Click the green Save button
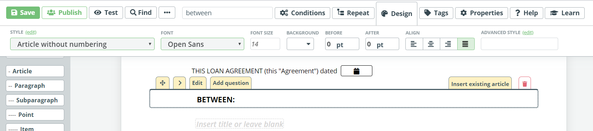 23,13
